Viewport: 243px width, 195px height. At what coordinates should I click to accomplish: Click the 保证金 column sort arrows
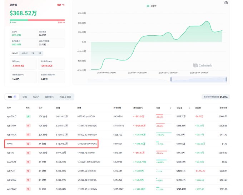click(189, 107)
